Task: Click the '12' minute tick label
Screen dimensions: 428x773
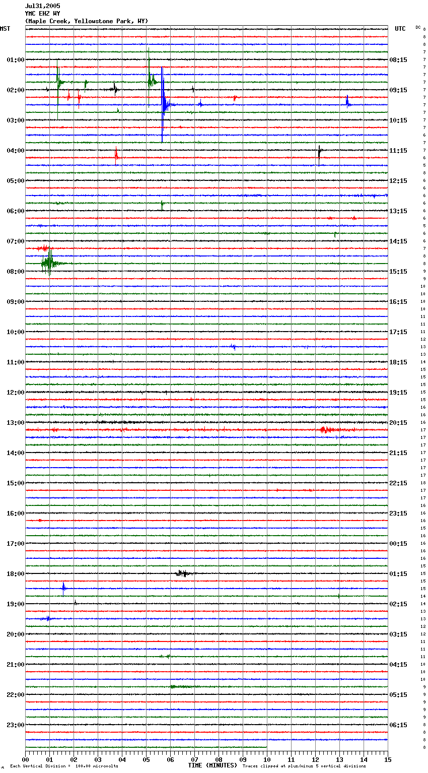Action: (x=315, y=759)
